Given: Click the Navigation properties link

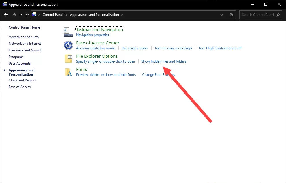Looking at the screenshot, I should pos(92,35).
